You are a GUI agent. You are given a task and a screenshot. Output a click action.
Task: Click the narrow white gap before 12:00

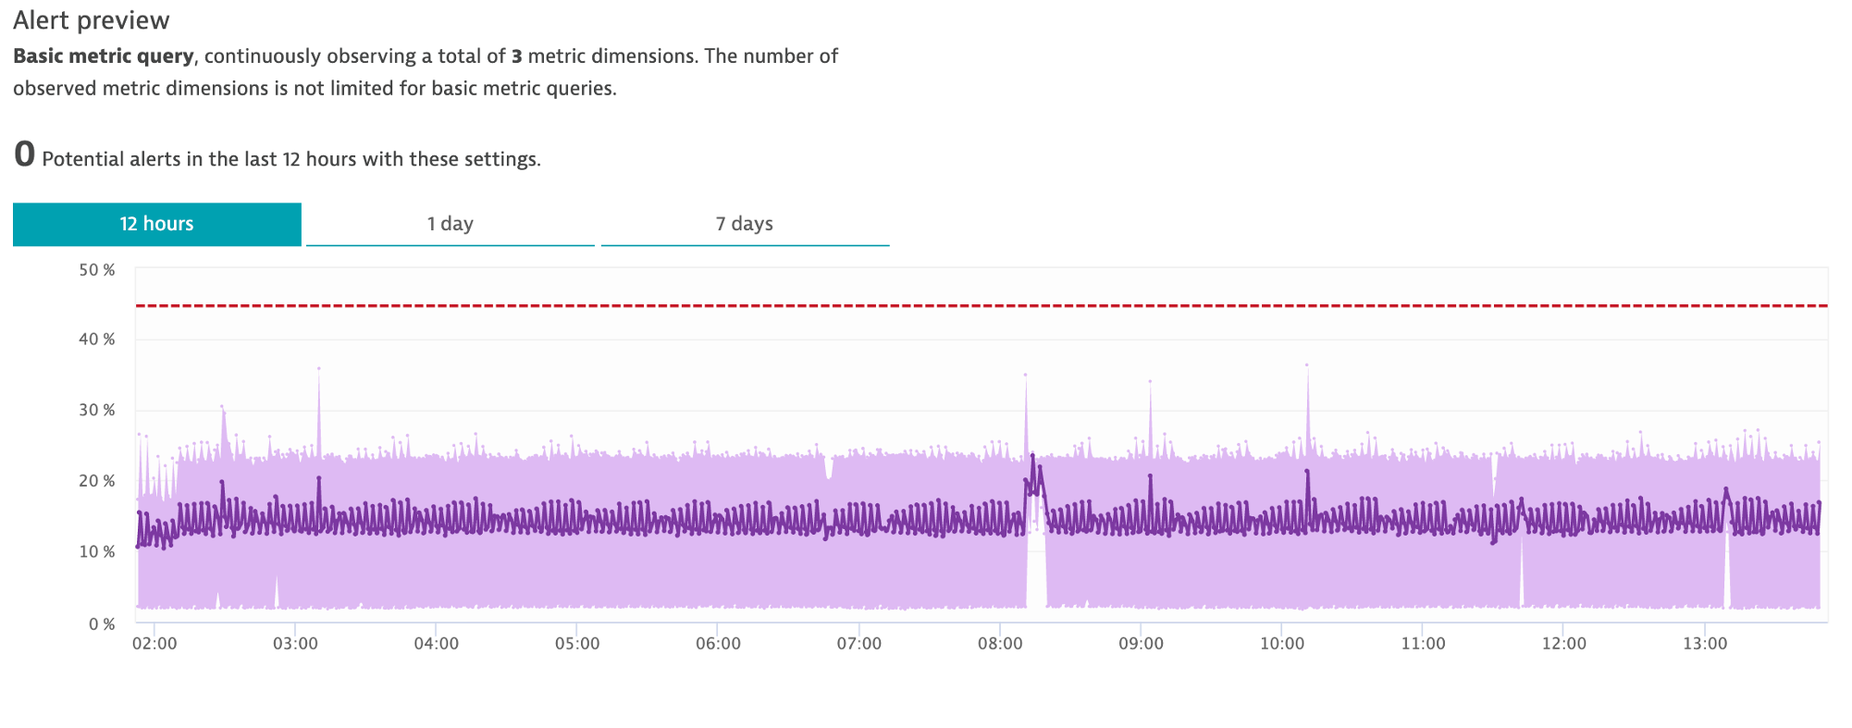pyautogui.click(x=1522, y=574)
